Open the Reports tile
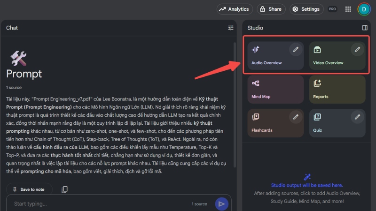376x211 pixels. [337, 90]
